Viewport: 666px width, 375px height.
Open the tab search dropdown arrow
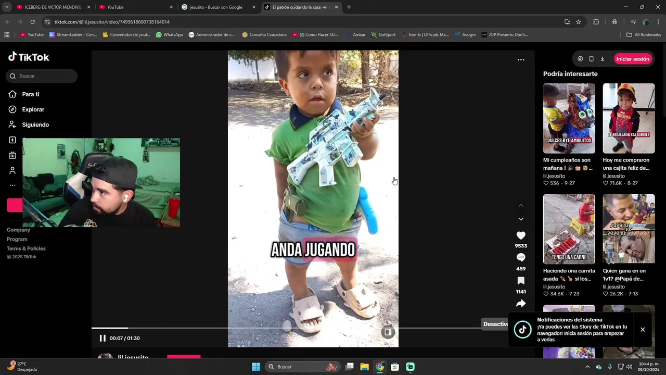6,7
